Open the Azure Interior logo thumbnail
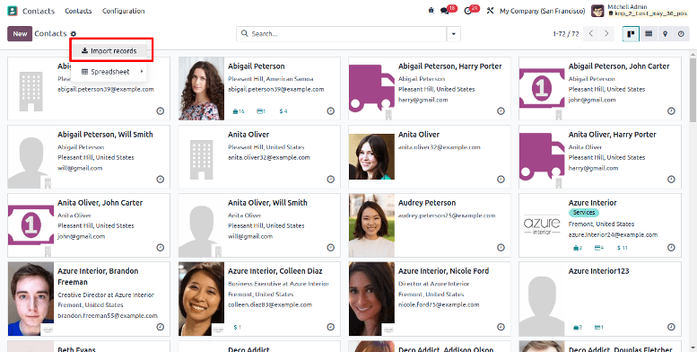The width and height of the screenshot is (697, 352). pyautogui.click(x=542, y=224)
